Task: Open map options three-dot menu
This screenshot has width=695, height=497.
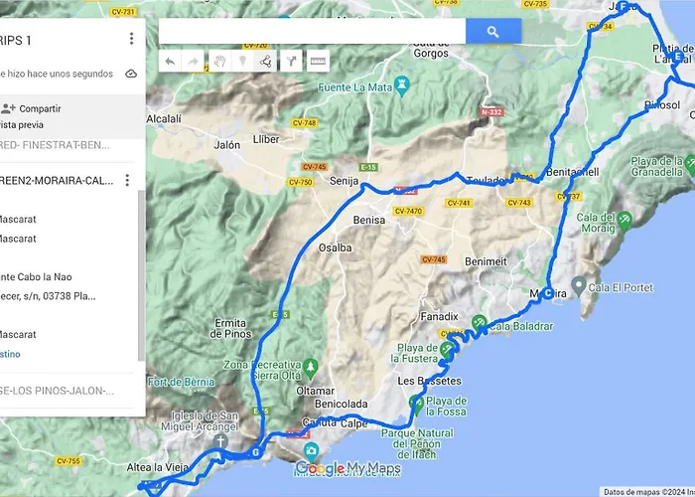Action: 131,39
